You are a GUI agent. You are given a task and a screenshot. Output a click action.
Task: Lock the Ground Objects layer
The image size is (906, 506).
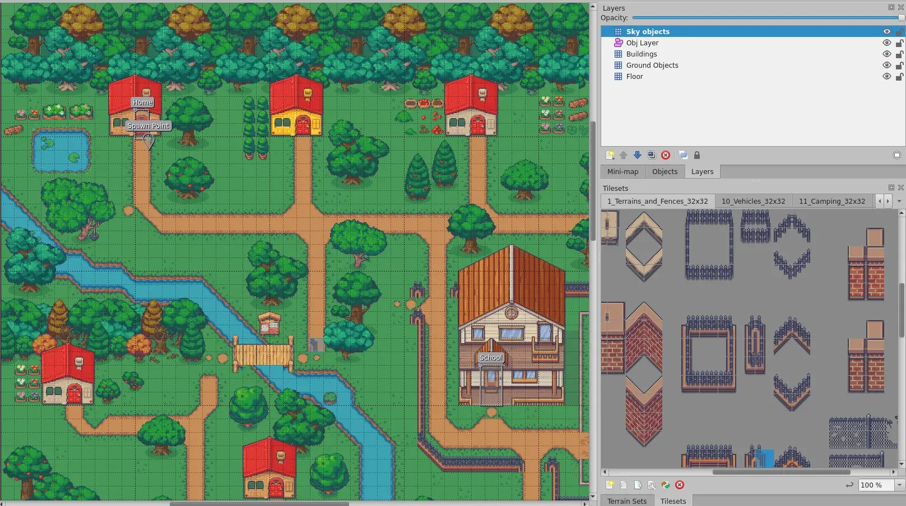(x=899, y=65)
